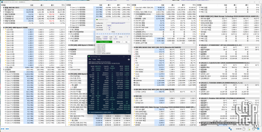Click the fan icon beside PUMPFAN row
The image size is (262, 132).
coord(134,81)
